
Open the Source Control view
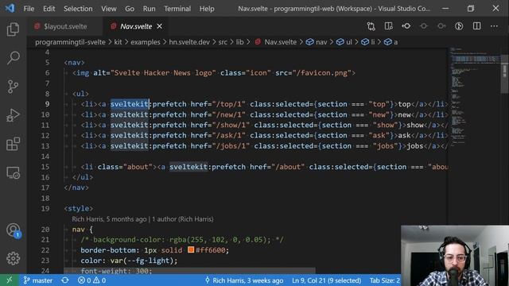(13, 87)
